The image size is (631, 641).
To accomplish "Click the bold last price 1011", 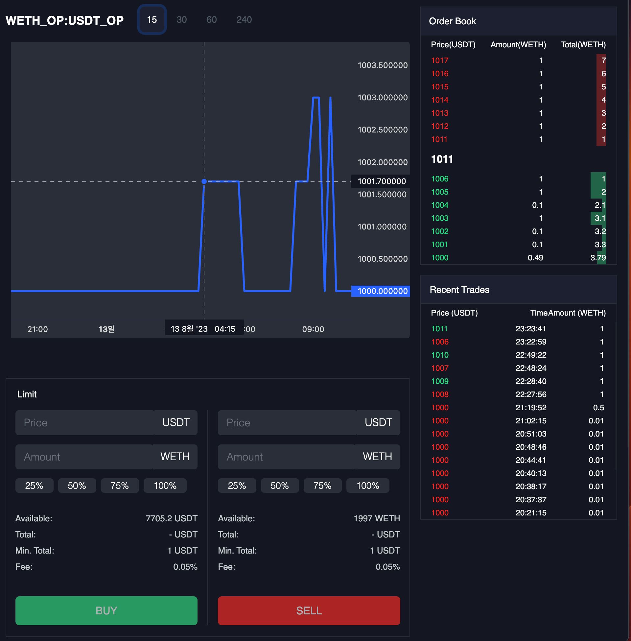I will (x=442, y=159).
